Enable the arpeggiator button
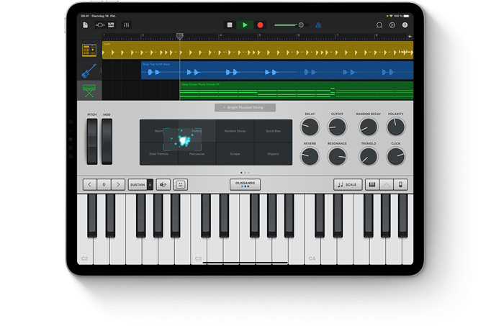Image resolution: width=491 pixels, height=326 pixels. (x=387, y=184)
